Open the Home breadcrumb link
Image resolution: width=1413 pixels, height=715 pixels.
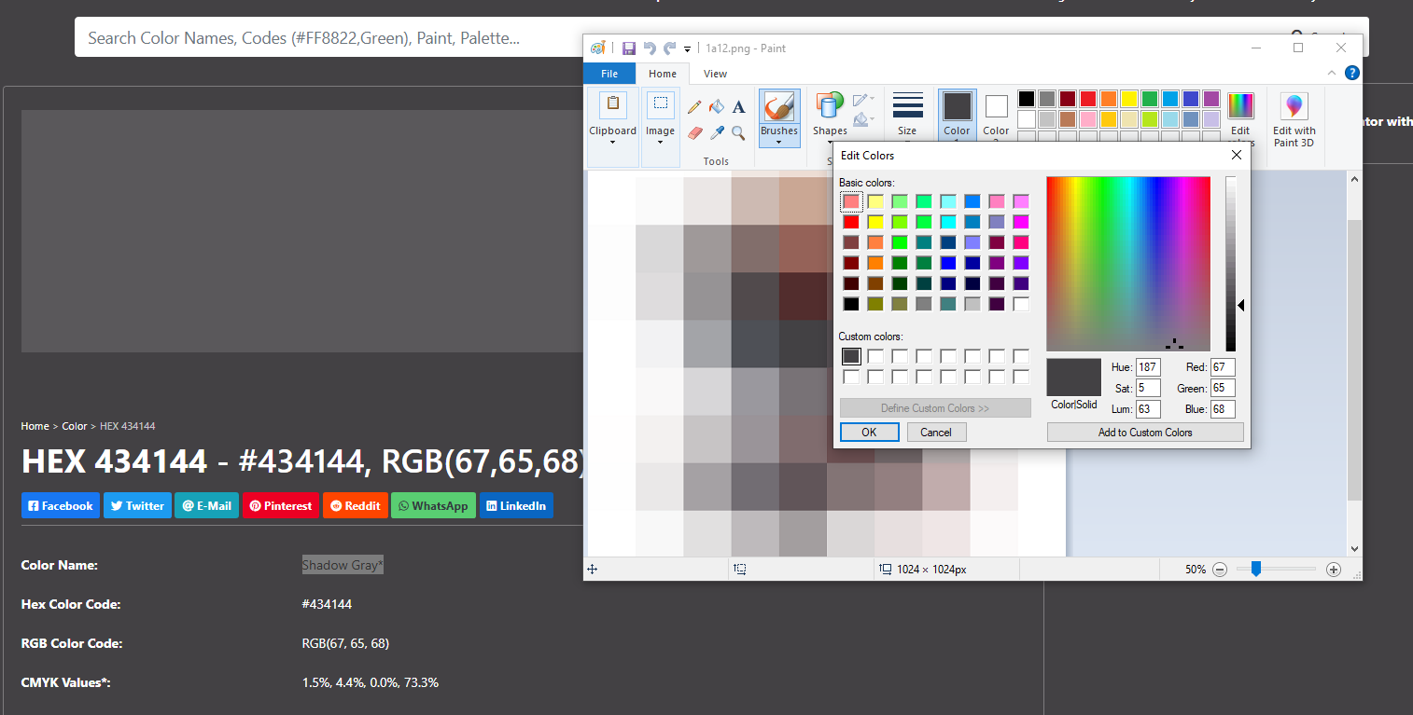coord(35,426)
